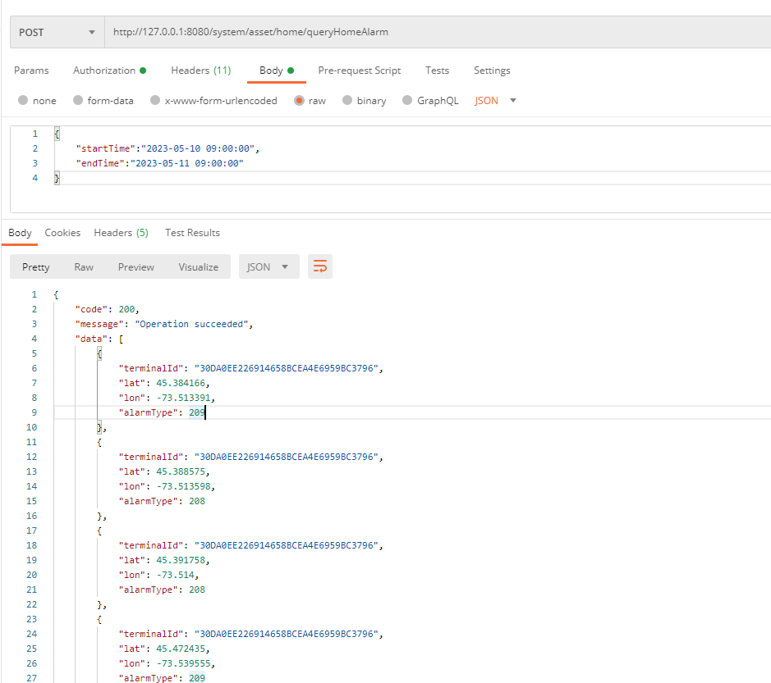Viewport: 771px width, 683px height.
Task: Click the request URL input field
Action: (435, 33)
